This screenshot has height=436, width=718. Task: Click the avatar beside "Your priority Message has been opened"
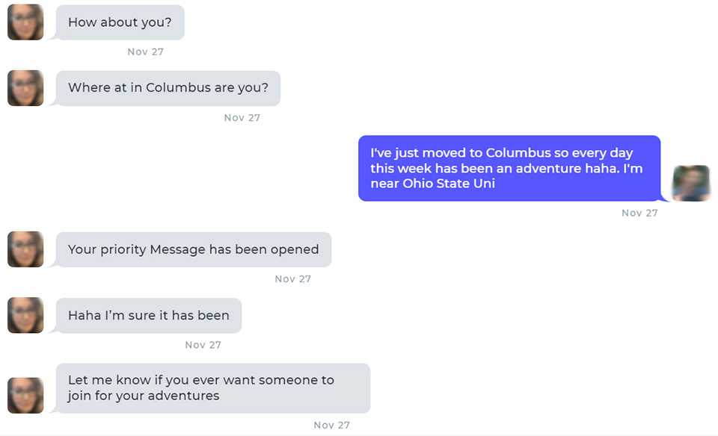click(x=25, y=249)
